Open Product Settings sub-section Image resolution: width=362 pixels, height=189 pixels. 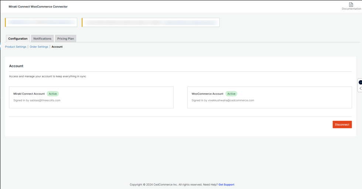point(16,47)
